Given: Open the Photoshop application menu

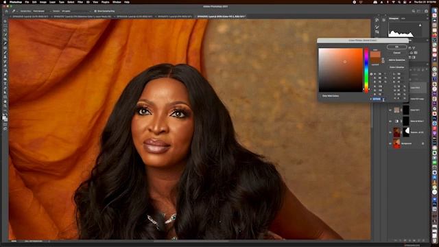Looking at the screenshot, I should [x=16, y=2].
